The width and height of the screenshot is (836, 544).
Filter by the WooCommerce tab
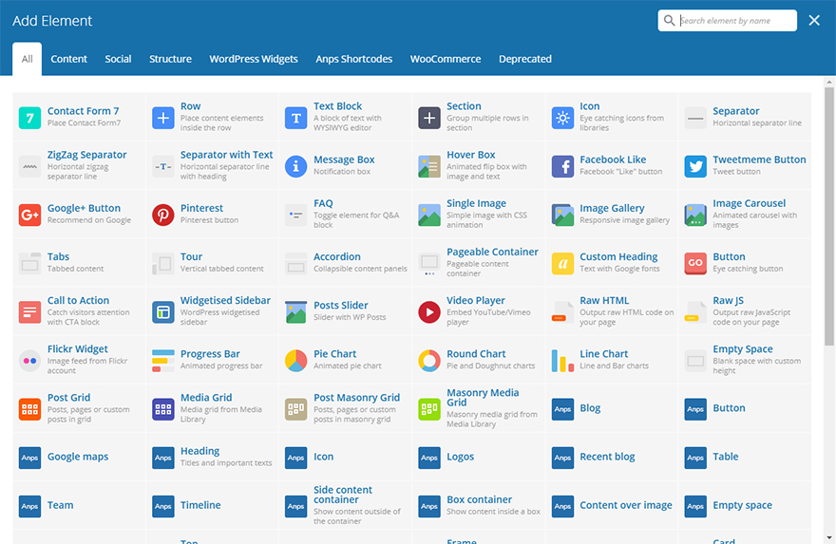pyautogui.click(x=446, y=59)
